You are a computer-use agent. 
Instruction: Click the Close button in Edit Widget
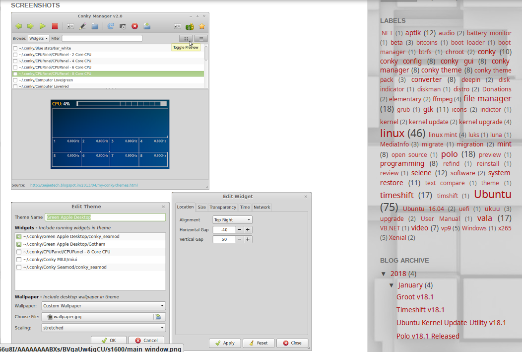click(292, 343)
